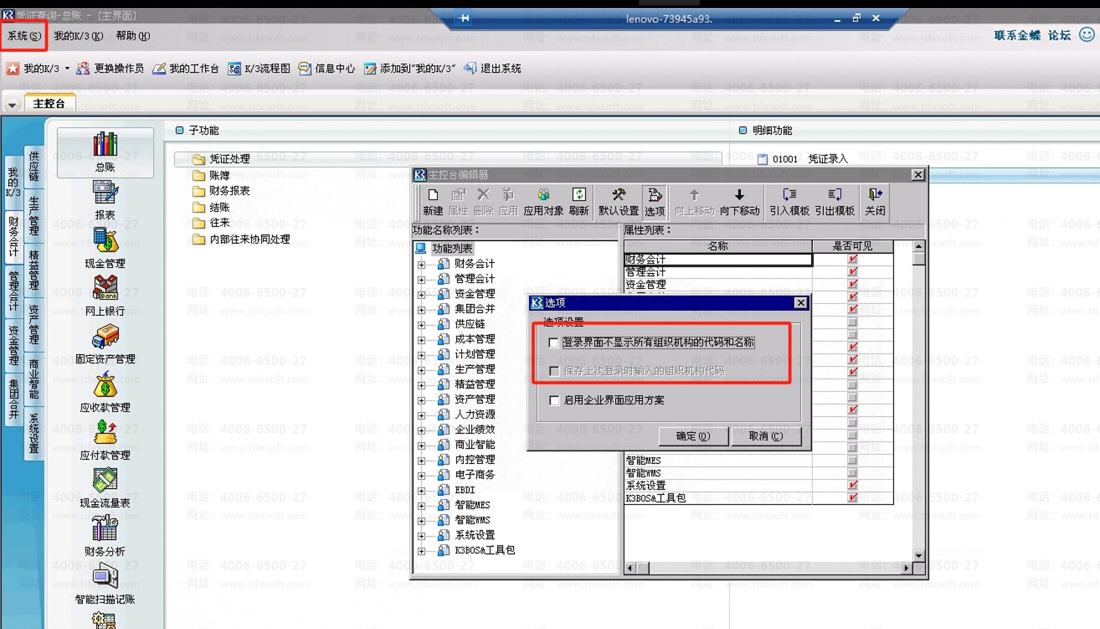Open the K/3流程图 toolbar item
Viewport: 1100px width, 629px height.
pos(259,68)
